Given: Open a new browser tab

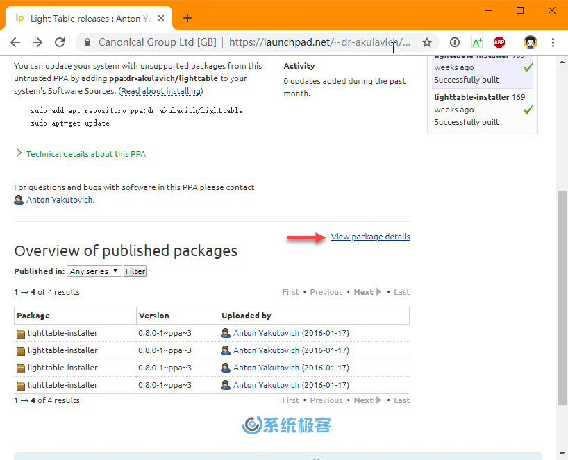Looking at the screenshot, I should 187,18.
